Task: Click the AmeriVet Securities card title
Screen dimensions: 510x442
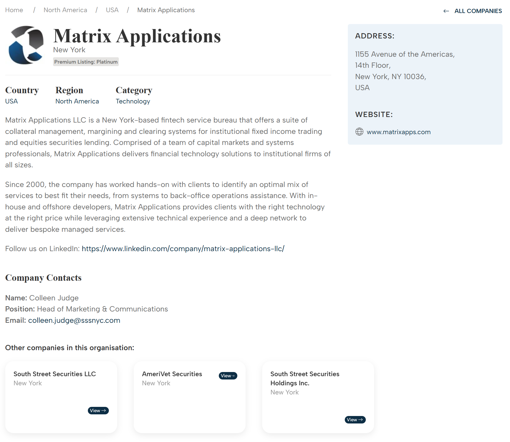Action: (x=172, y=374)
